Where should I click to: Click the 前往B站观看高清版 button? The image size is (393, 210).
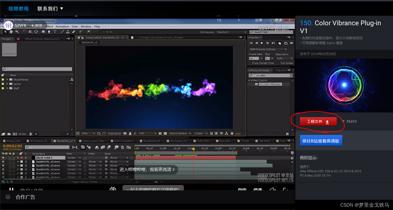(321, 140)
